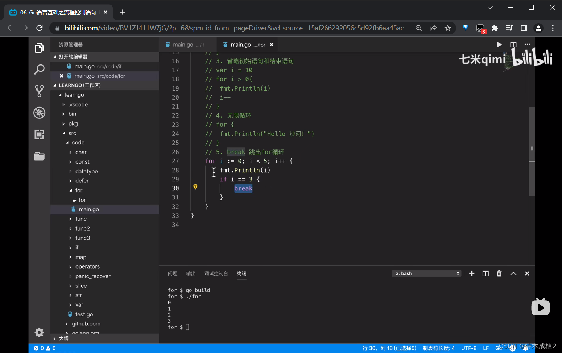Open a new Chrome tab
The width and height of the screenshot is (562, 353).
tap(123, 12)
